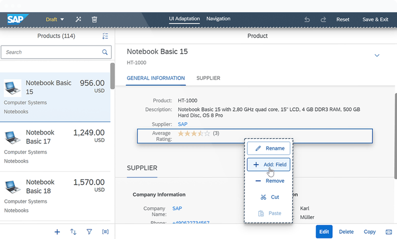Click the company phone number link
This screenshot has height=239, width=397.
pos(191,222)
